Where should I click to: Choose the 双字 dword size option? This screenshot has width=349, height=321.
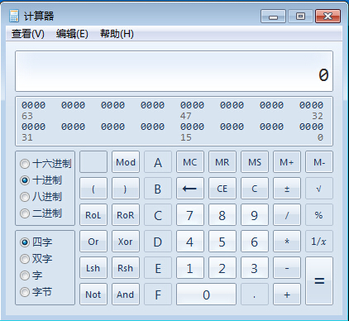(36, 259)
